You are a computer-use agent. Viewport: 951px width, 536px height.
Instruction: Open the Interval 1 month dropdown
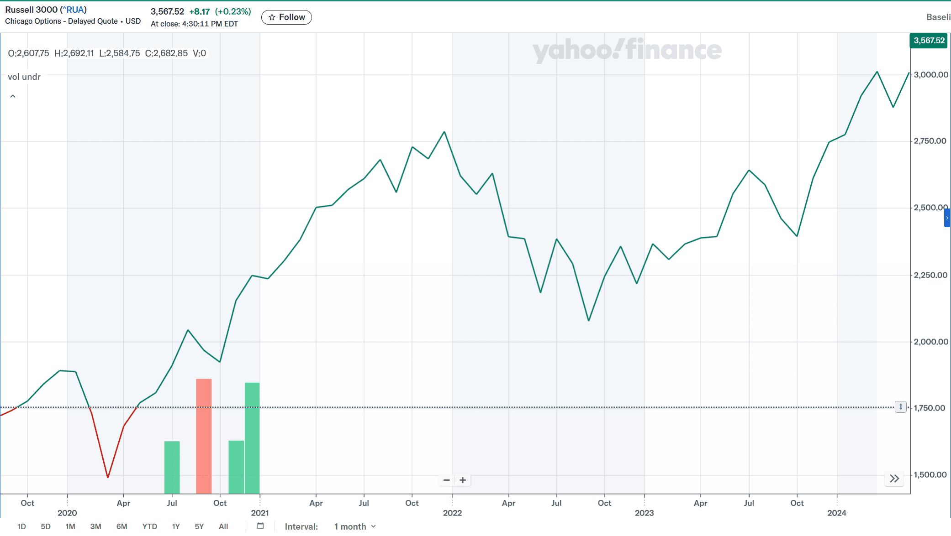coord(355,526)
